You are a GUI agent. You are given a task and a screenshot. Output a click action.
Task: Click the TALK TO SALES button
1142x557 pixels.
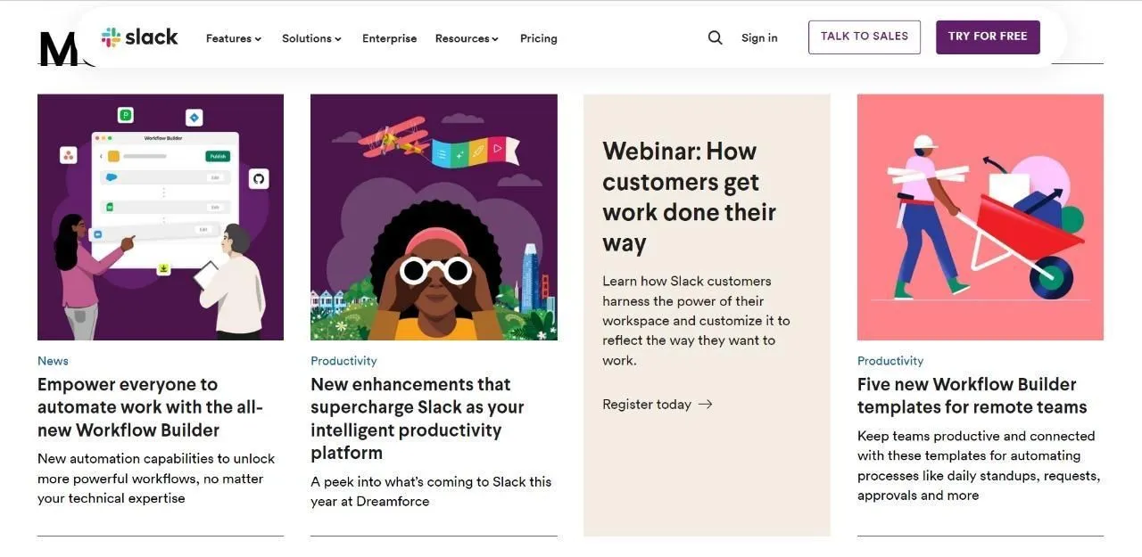[x=864, y=37]
